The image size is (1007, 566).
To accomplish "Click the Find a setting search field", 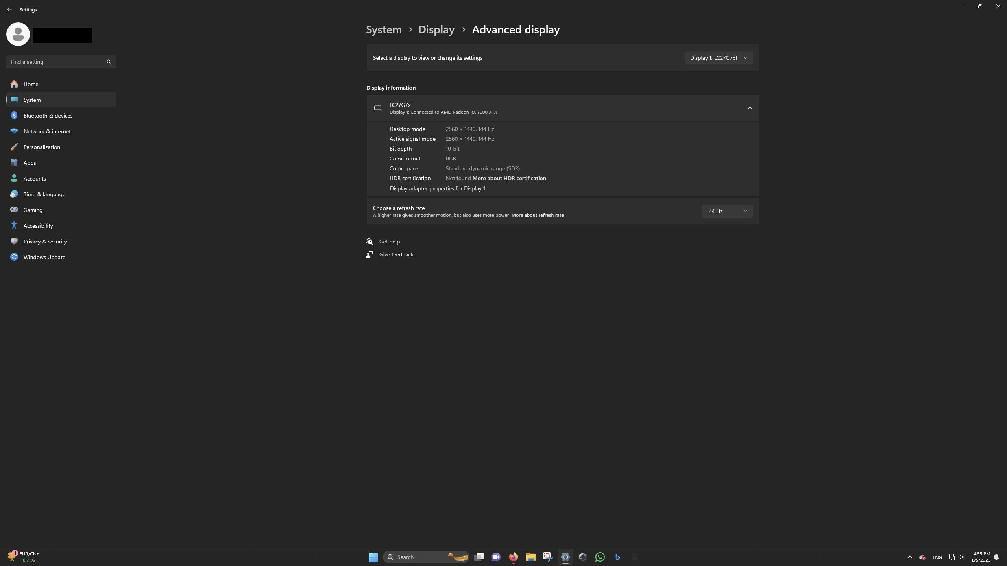I will click(55, 62).
